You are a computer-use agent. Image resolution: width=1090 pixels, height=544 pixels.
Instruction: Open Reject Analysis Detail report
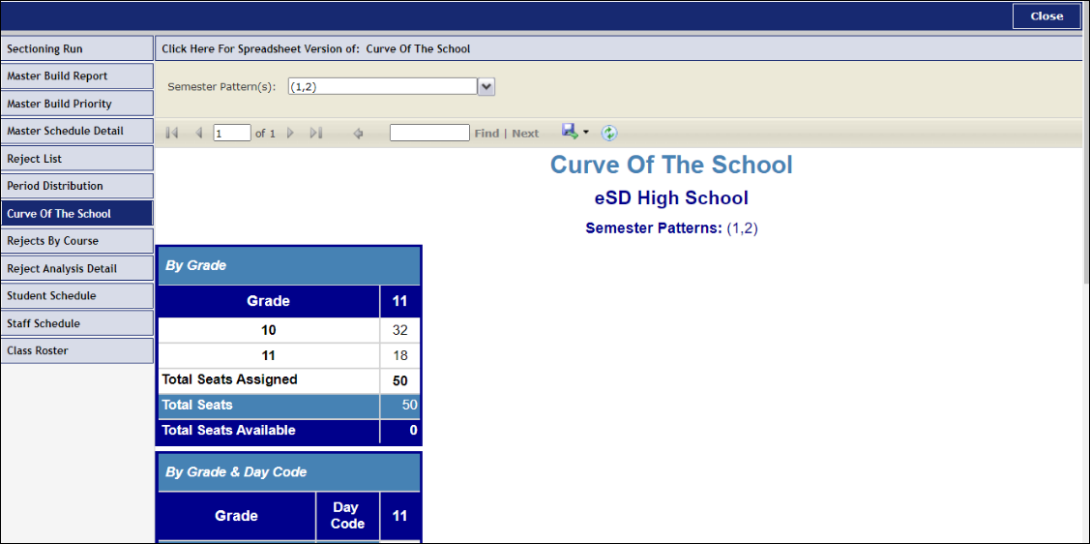click(77, 268)
